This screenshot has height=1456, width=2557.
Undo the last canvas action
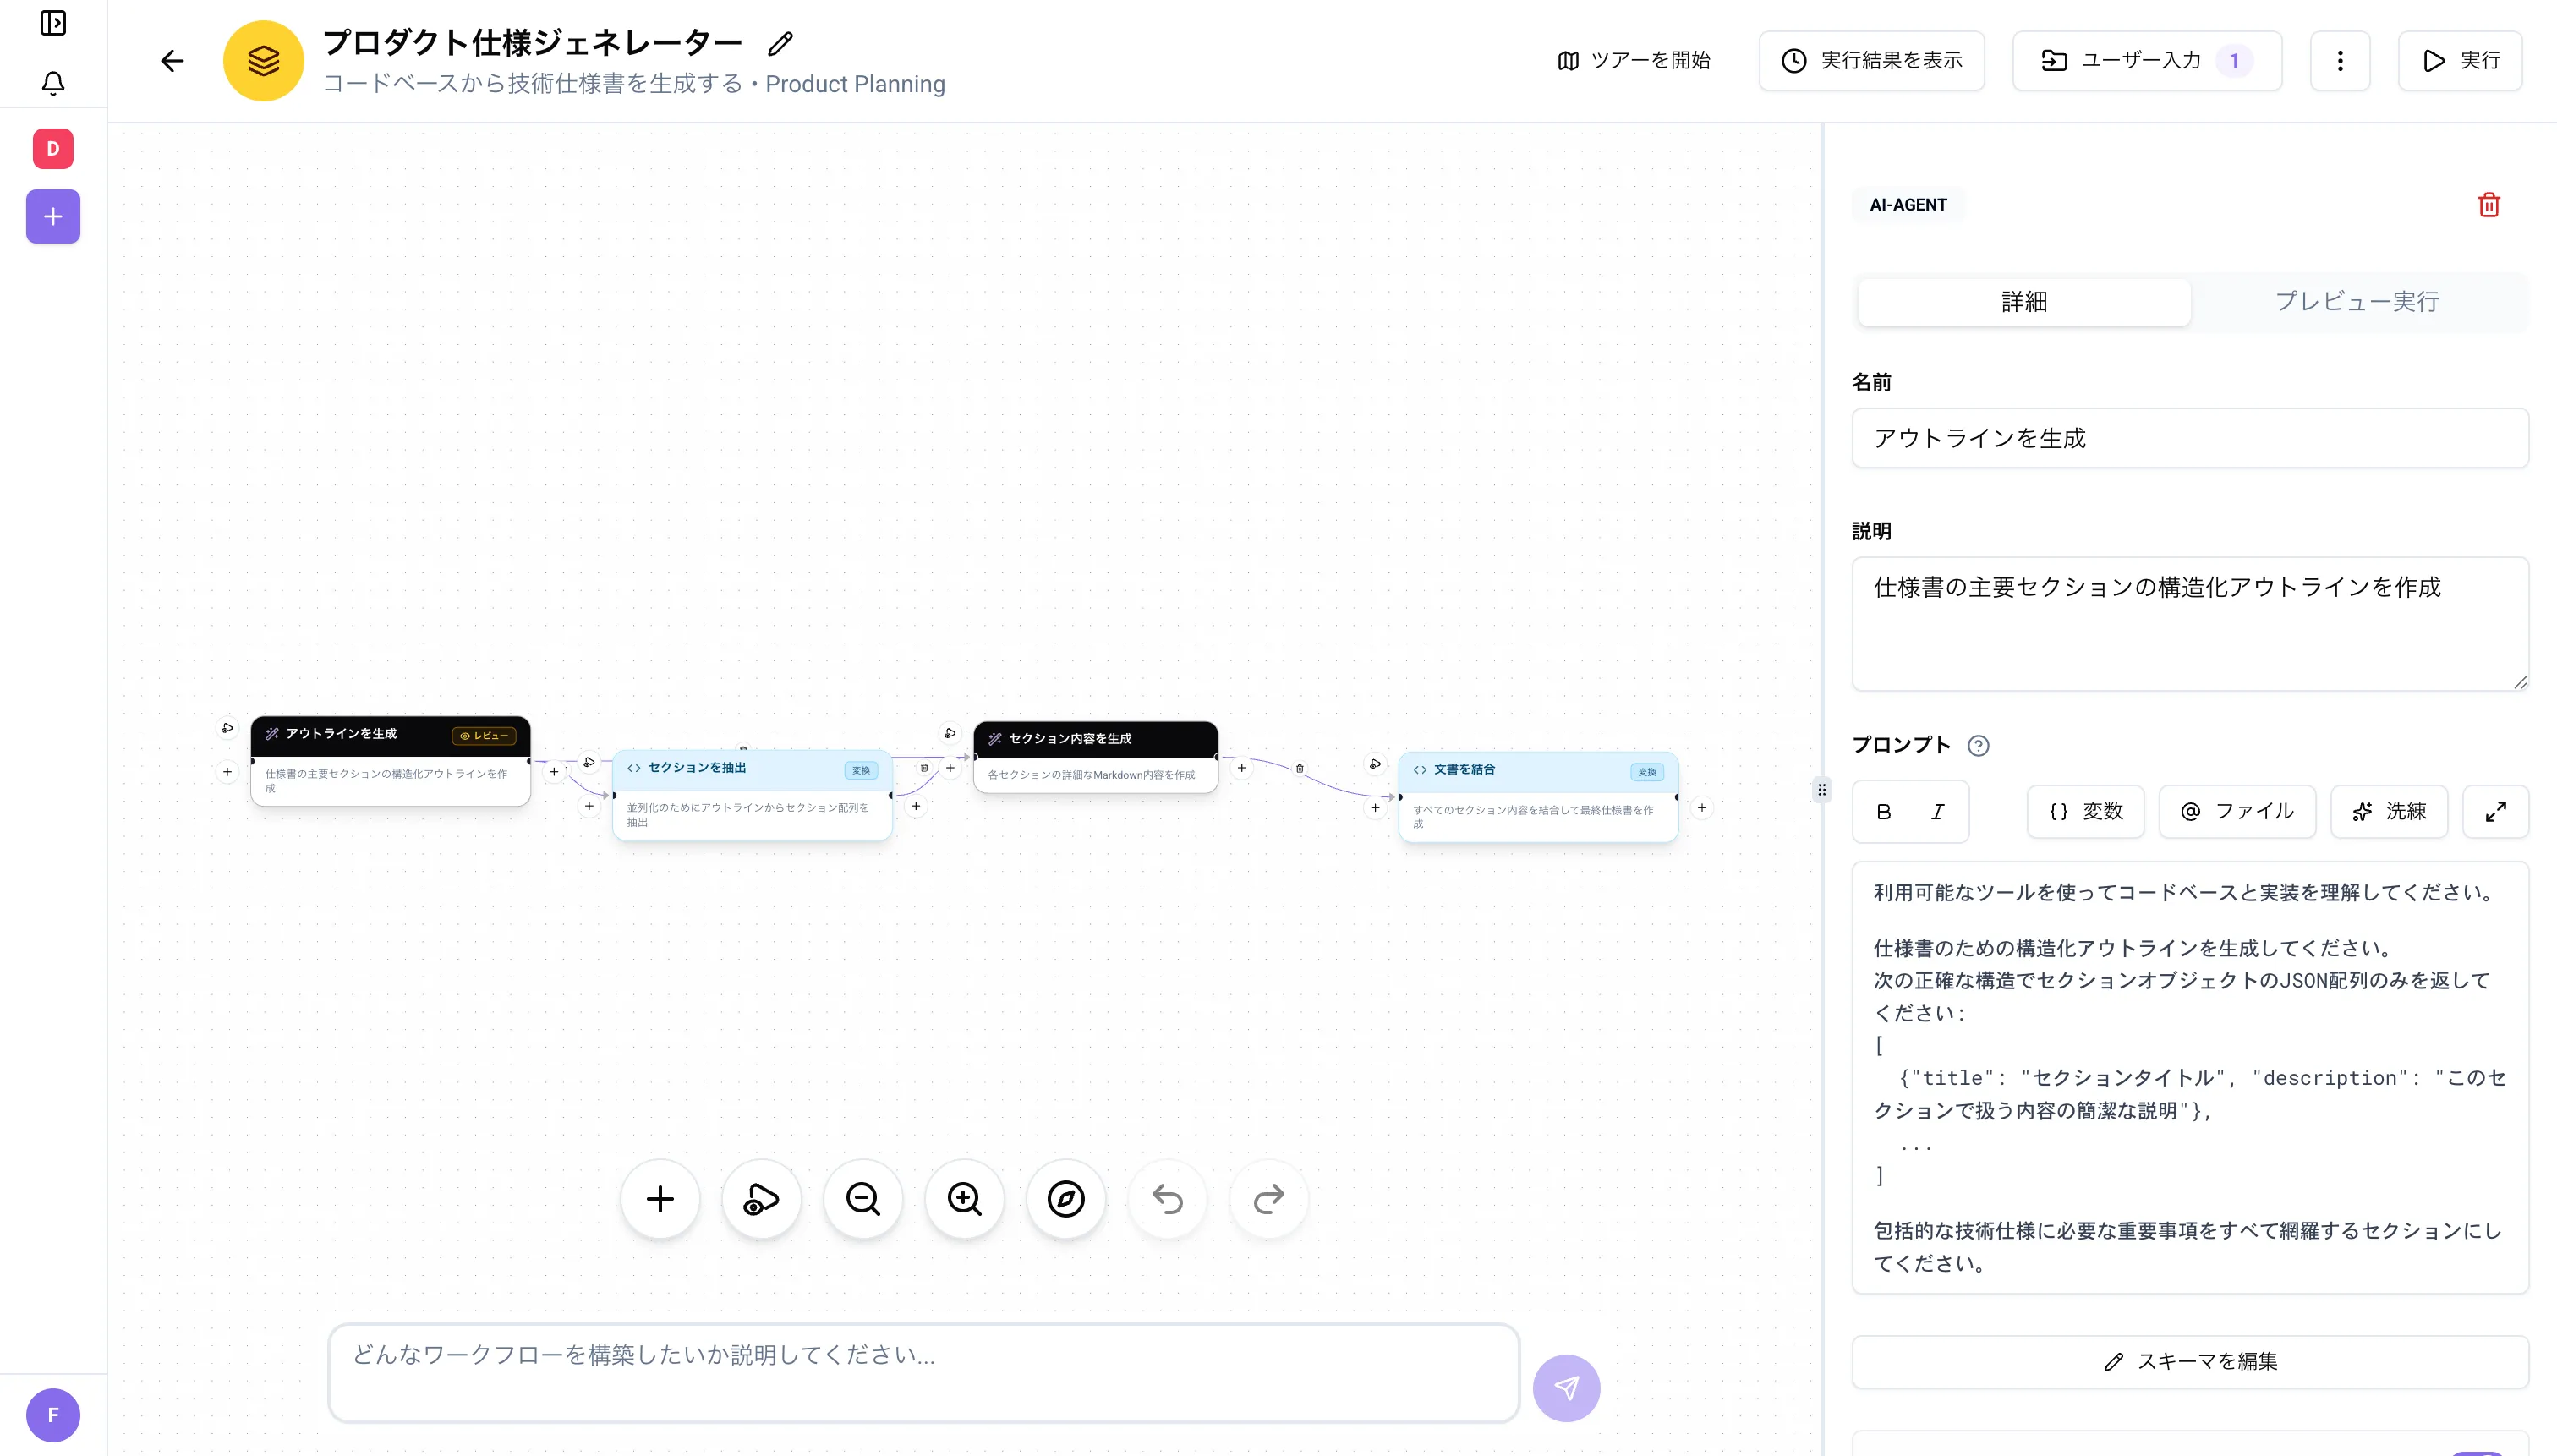click(x=1167, y=1199)
